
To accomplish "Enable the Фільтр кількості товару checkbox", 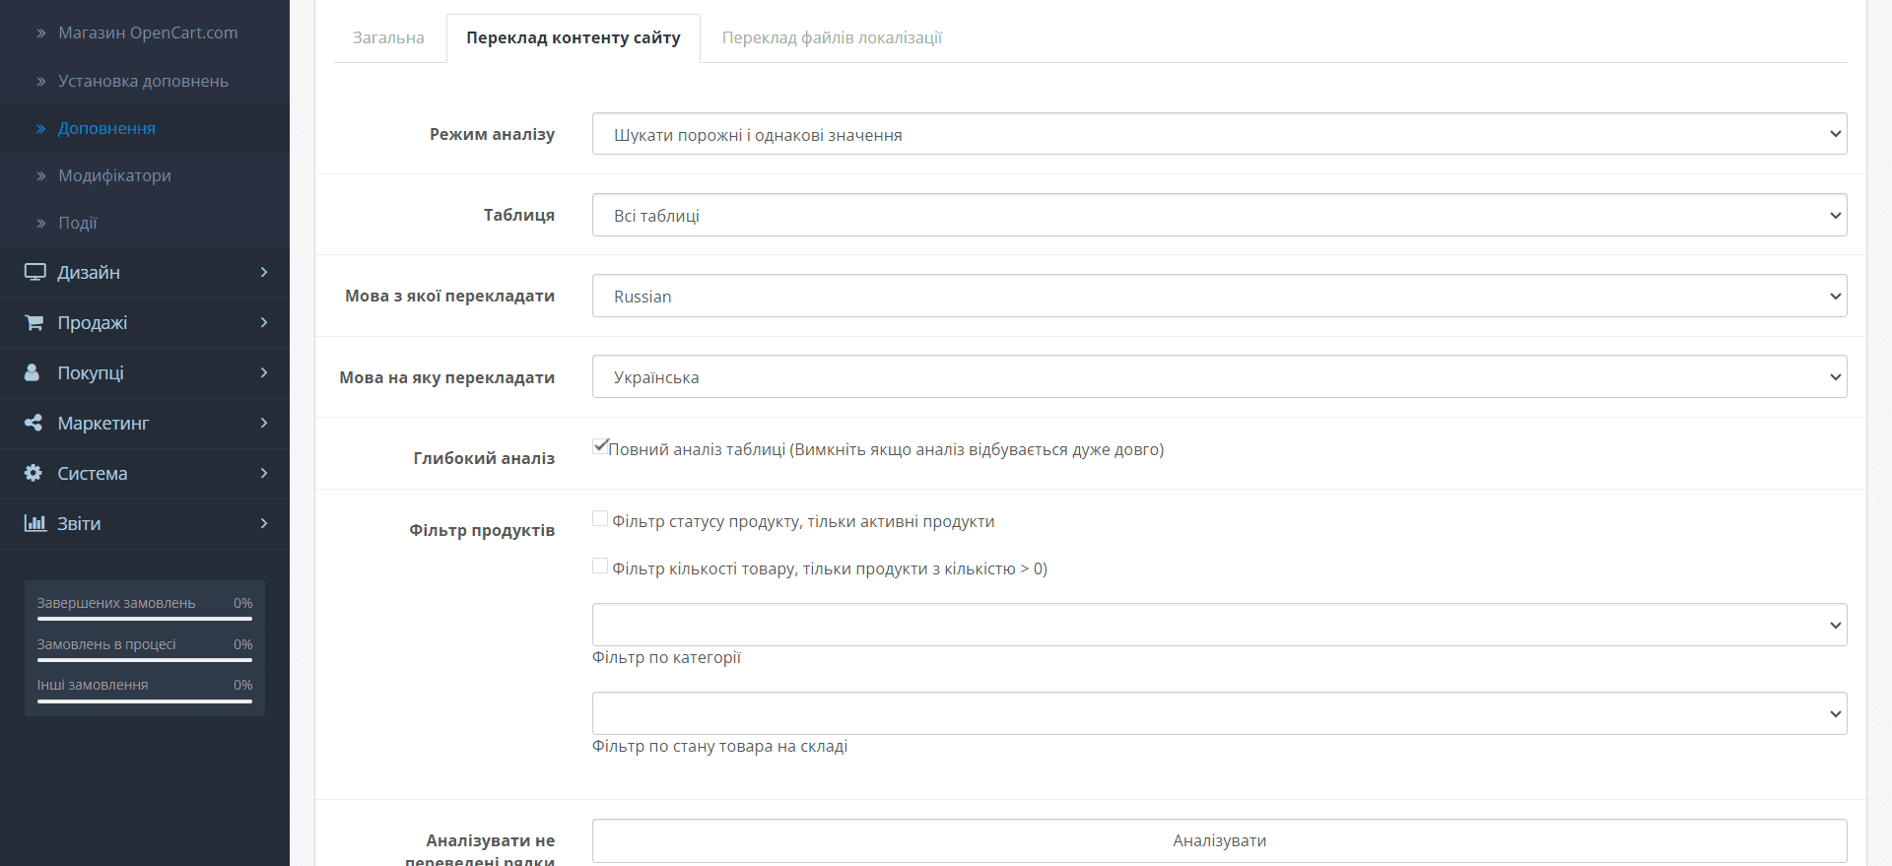I will 600,566.
